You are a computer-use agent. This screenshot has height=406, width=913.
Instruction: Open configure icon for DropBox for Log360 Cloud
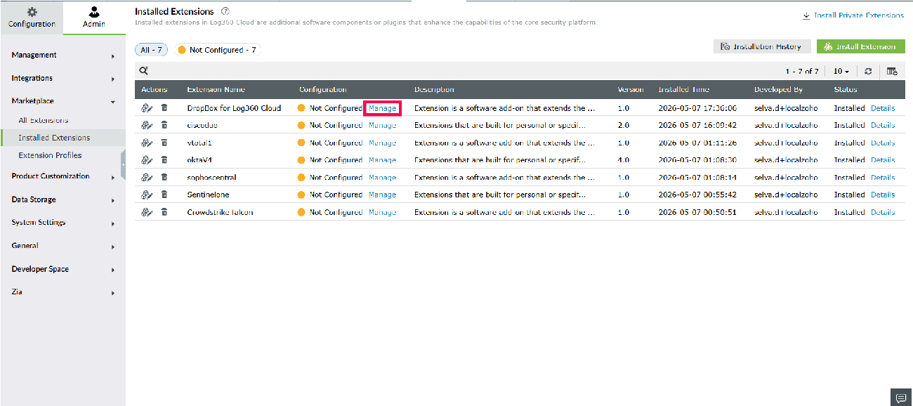click(x=147, y=108)
